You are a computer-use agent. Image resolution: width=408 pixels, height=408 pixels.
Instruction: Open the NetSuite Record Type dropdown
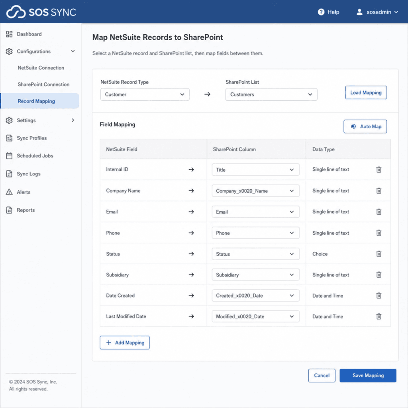click(x=145, y=94)
